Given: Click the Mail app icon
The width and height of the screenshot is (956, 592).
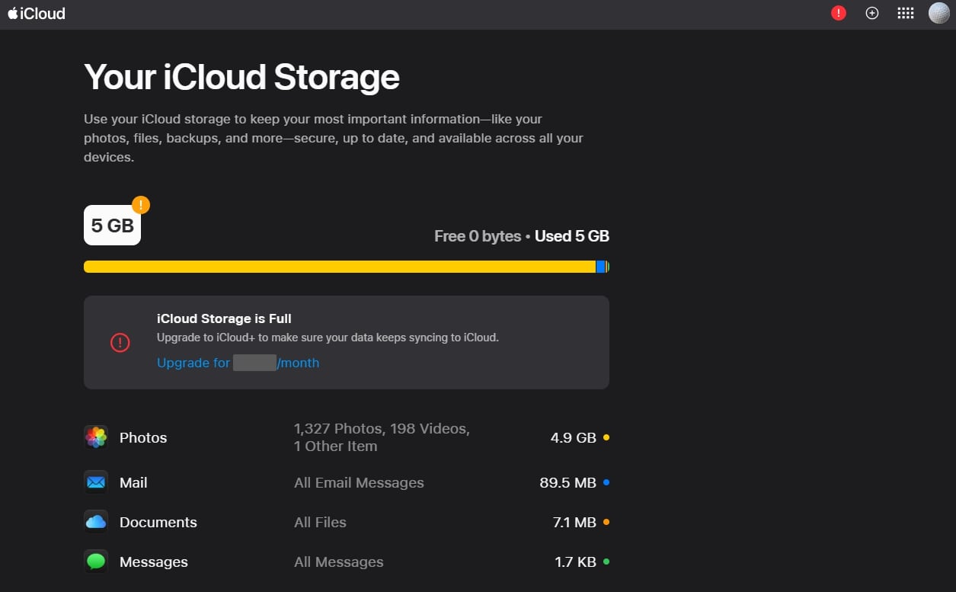Looking at the screenshot, I should click(96, 482).
